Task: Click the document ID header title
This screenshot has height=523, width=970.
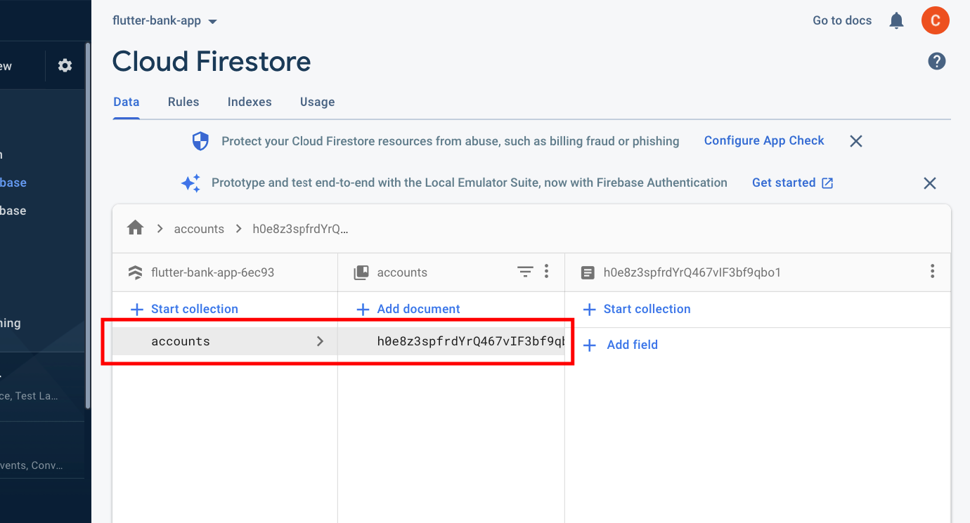Action: (x=692, y=272)
